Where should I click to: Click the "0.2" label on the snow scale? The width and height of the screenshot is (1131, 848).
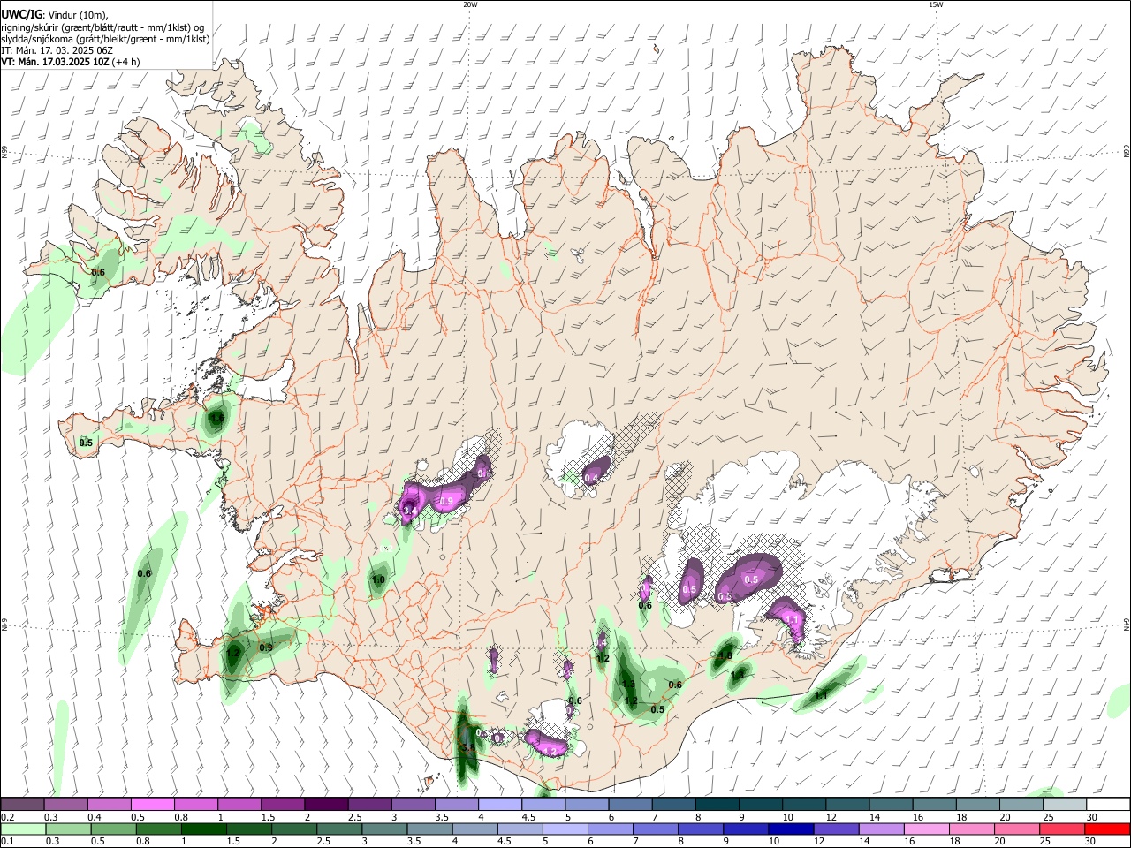coord(6,817)
